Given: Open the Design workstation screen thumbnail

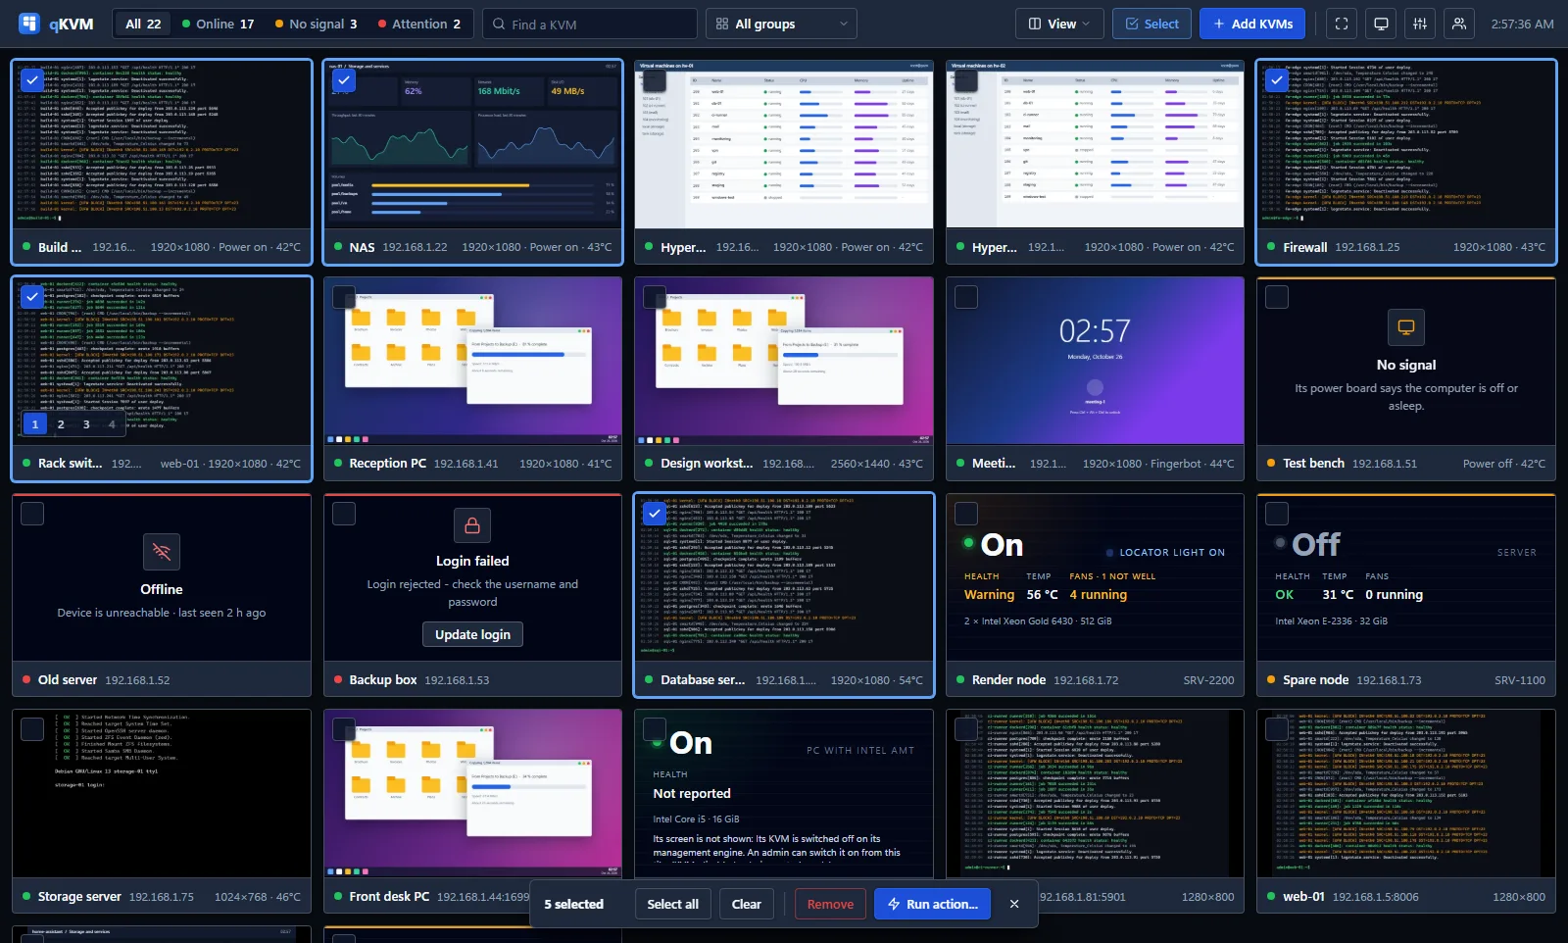Looking at the screenshot, I should coord(784,362).
